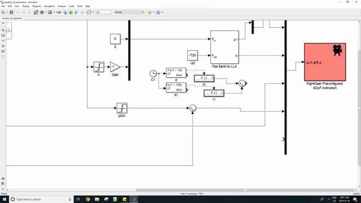Click the Area box palette icon
361x203 pixels.
3,56
